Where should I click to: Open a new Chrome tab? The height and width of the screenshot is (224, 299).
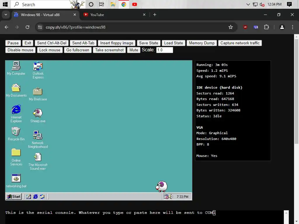coord(155,15)
